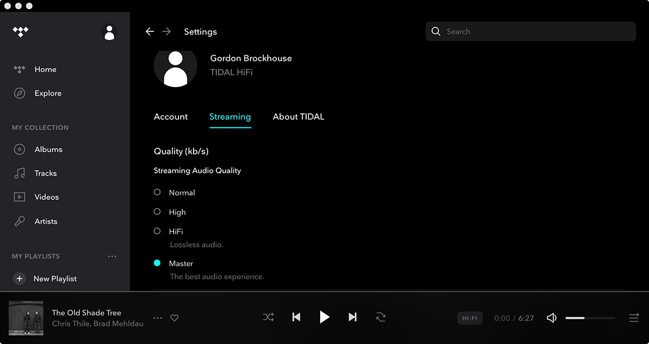This screenshot has width=649, height=344.
Task: Open the play queue icon
Action: click(x=634, y=318)
